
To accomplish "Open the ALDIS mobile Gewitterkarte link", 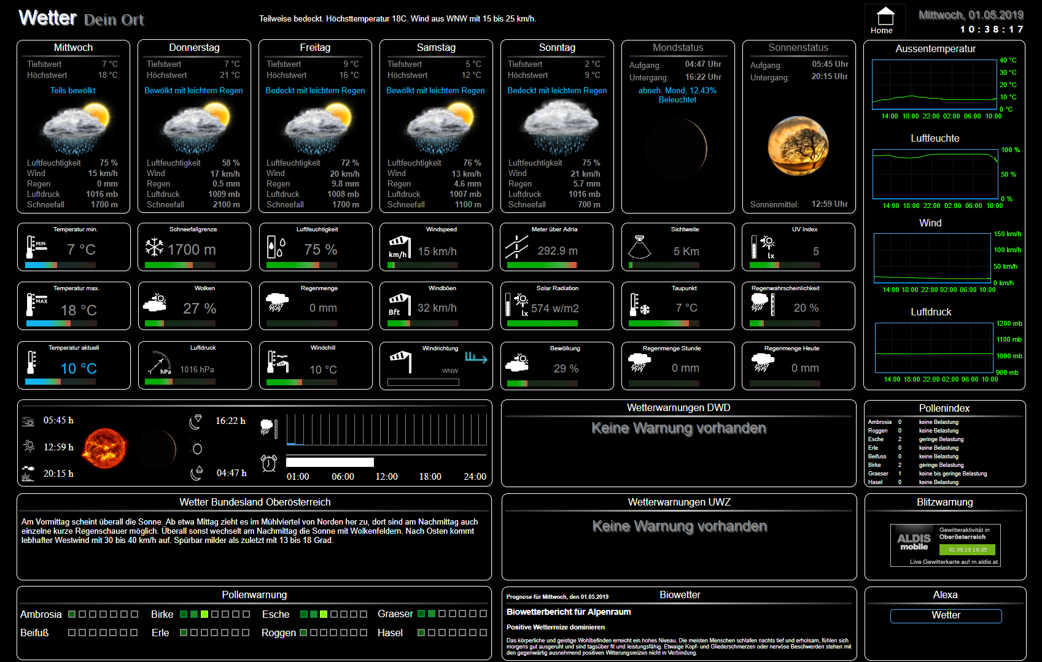I will coord(946,545).
